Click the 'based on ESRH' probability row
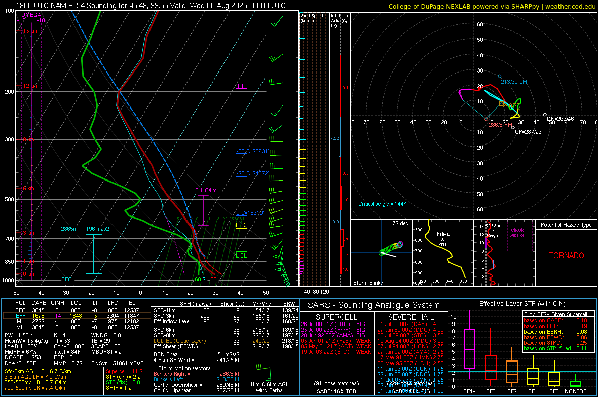Screen dimensions: 598x397 [555, 332]
